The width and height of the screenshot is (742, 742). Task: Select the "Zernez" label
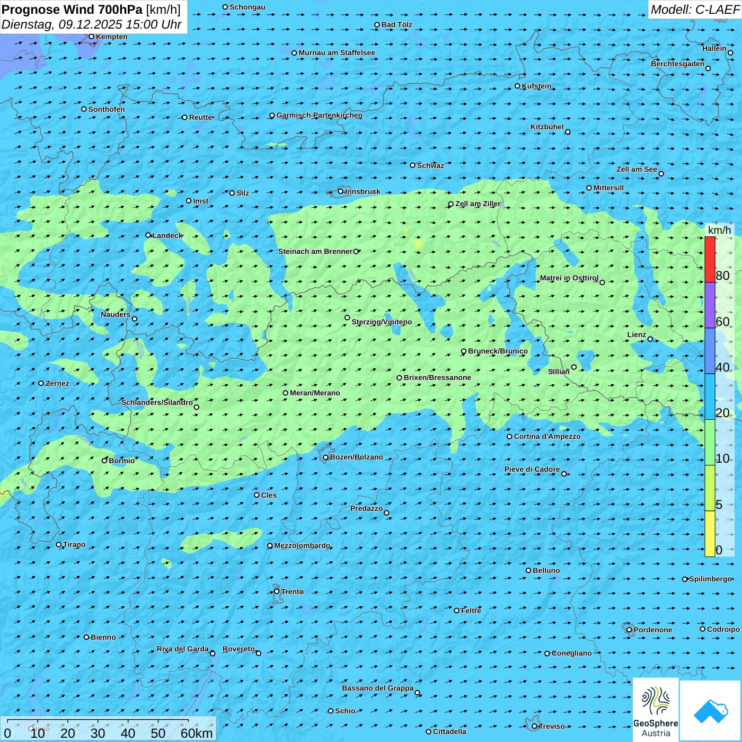pyautogui.click(x=57, y=383)
